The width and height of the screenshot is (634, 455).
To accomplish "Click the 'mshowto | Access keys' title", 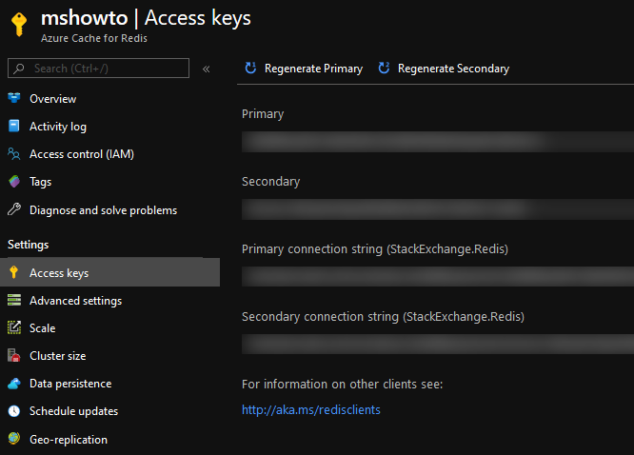I will pyautogui.click(x=146, y=18).
